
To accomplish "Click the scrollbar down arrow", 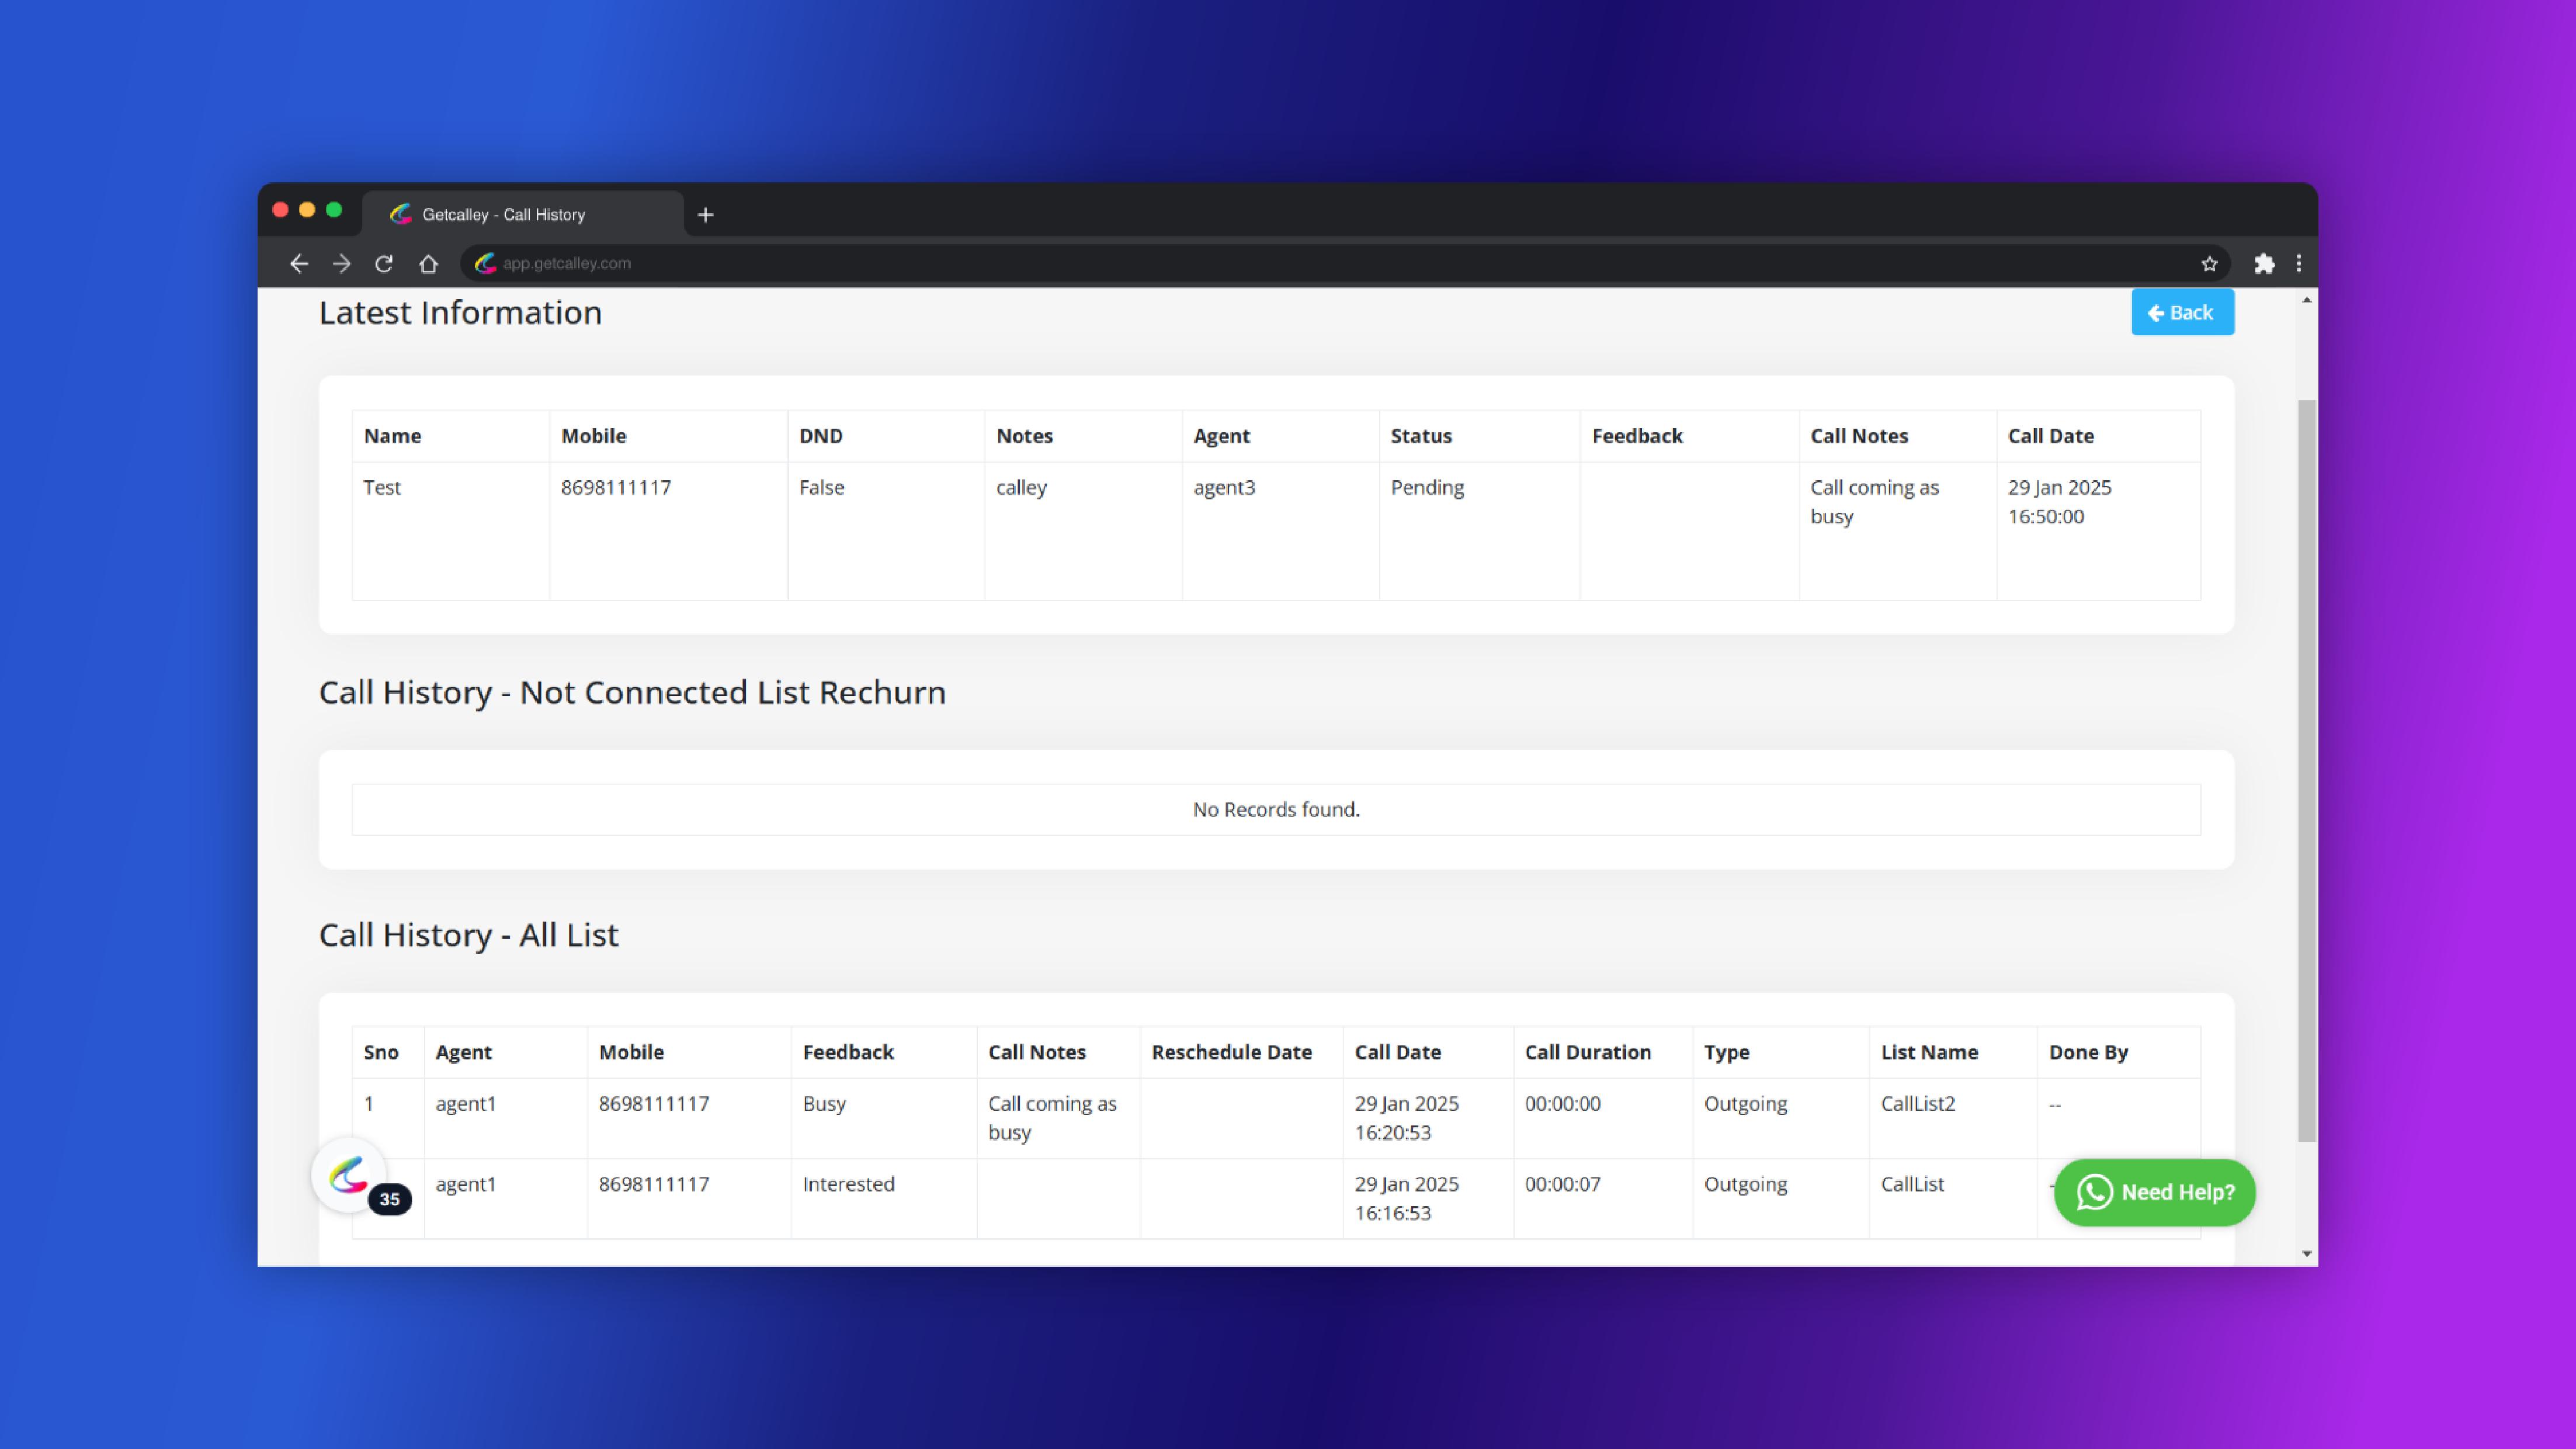I will (x=2307, y=1253).
